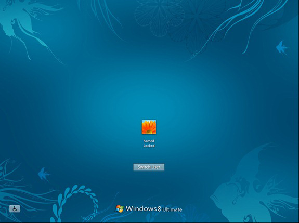The image size is (299, 223).
Task: Select the hamed username label
Action: [149, 141]
